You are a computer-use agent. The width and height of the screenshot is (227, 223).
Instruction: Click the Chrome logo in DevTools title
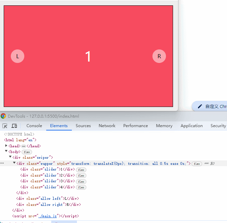click(x=3, y=116)
